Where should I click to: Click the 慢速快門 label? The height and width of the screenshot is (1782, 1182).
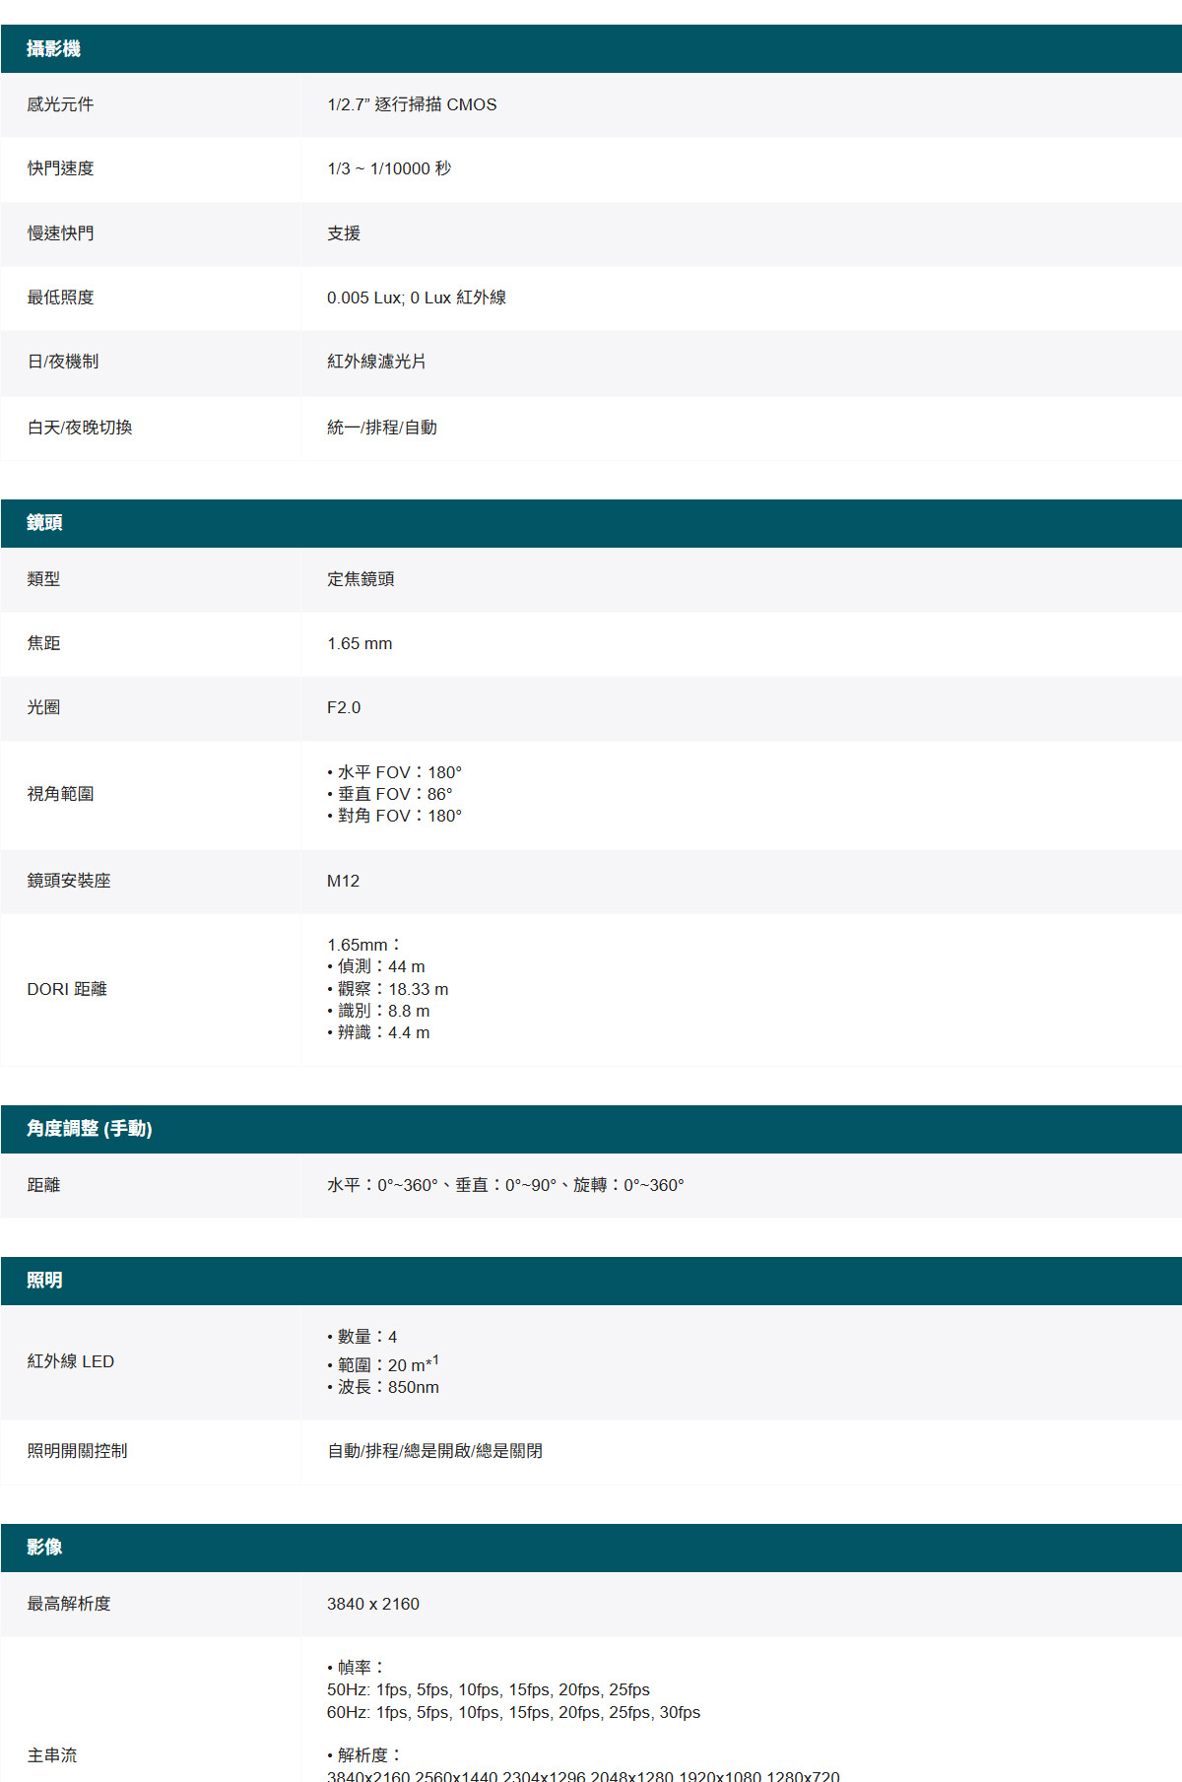coord(60,233)
